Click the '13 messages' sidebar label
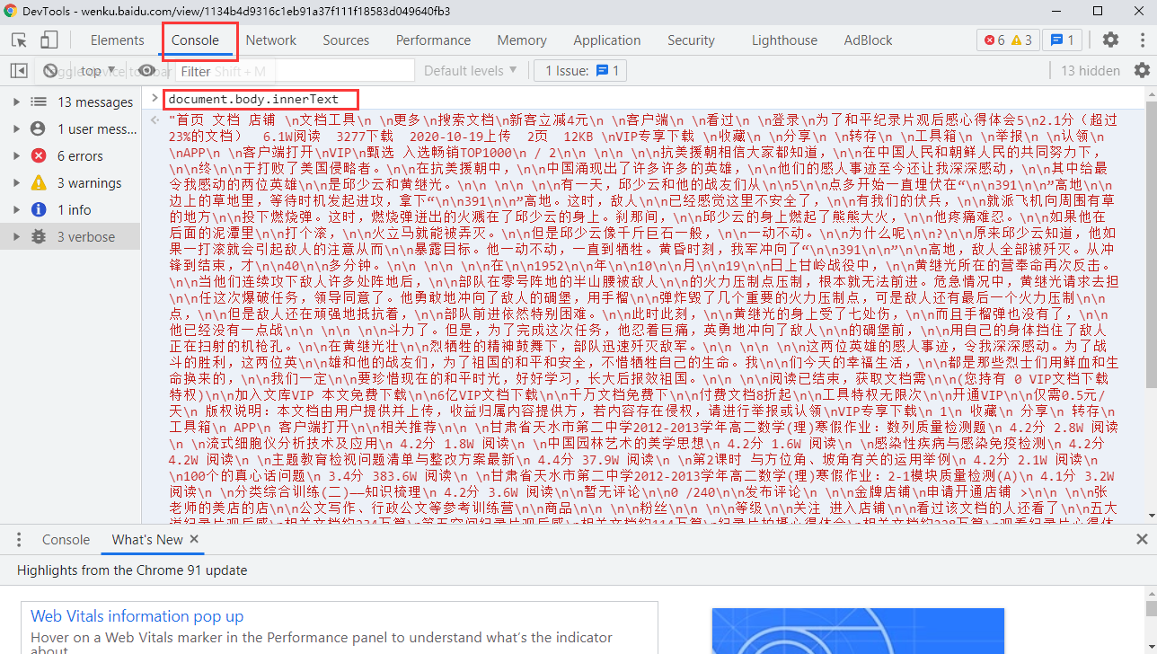1157x654 pixels. 95,102
